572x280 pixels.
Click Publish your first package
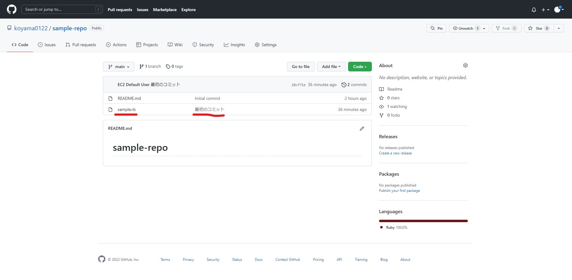[399, 191]
